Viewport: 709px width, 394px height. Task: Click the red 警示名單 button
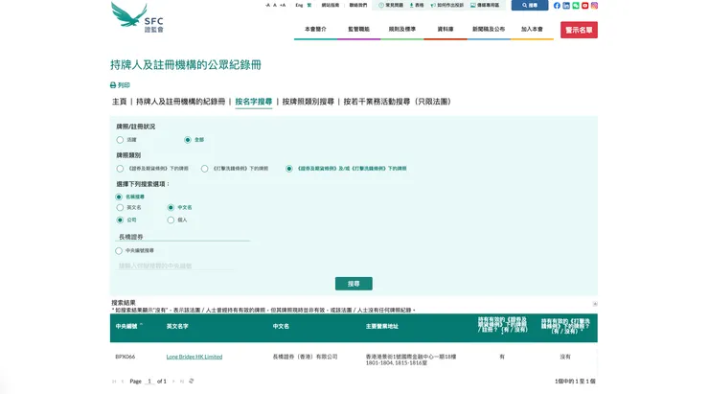[580, 30]
